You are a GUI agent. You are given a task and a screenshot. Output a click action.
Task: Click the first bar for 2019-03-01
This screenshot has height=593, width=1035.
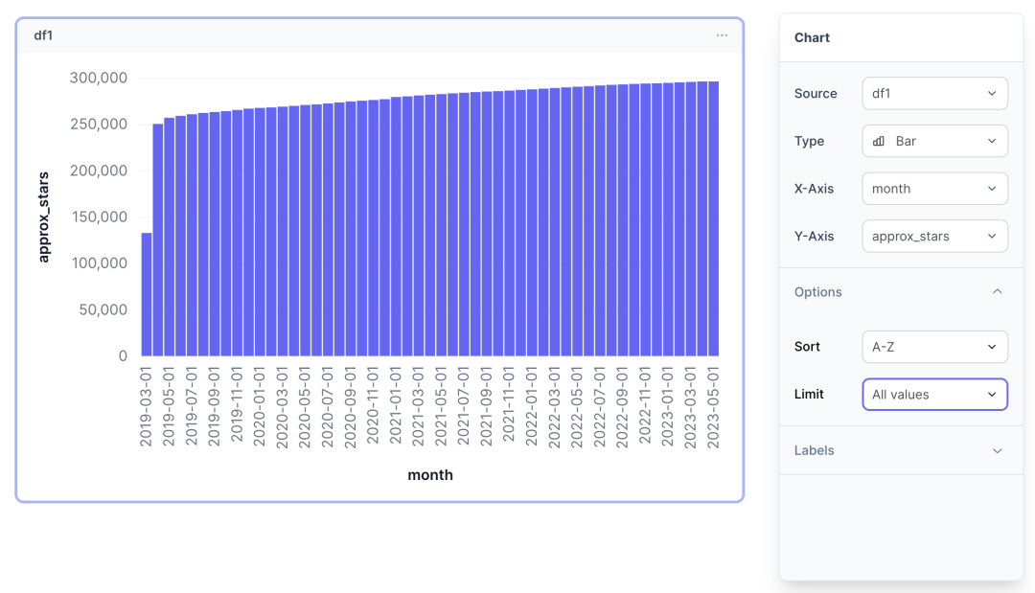147,294
